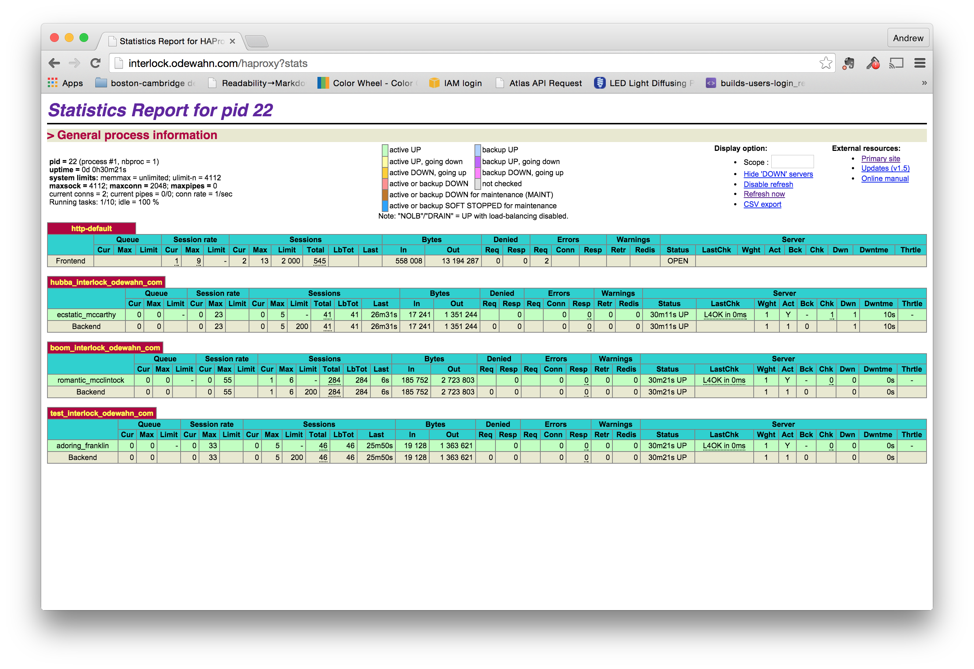Viewport: 974px width, 669px height.
Task: Select the Statistics Report for HAProxy tab
Action: tap(172, 41)
